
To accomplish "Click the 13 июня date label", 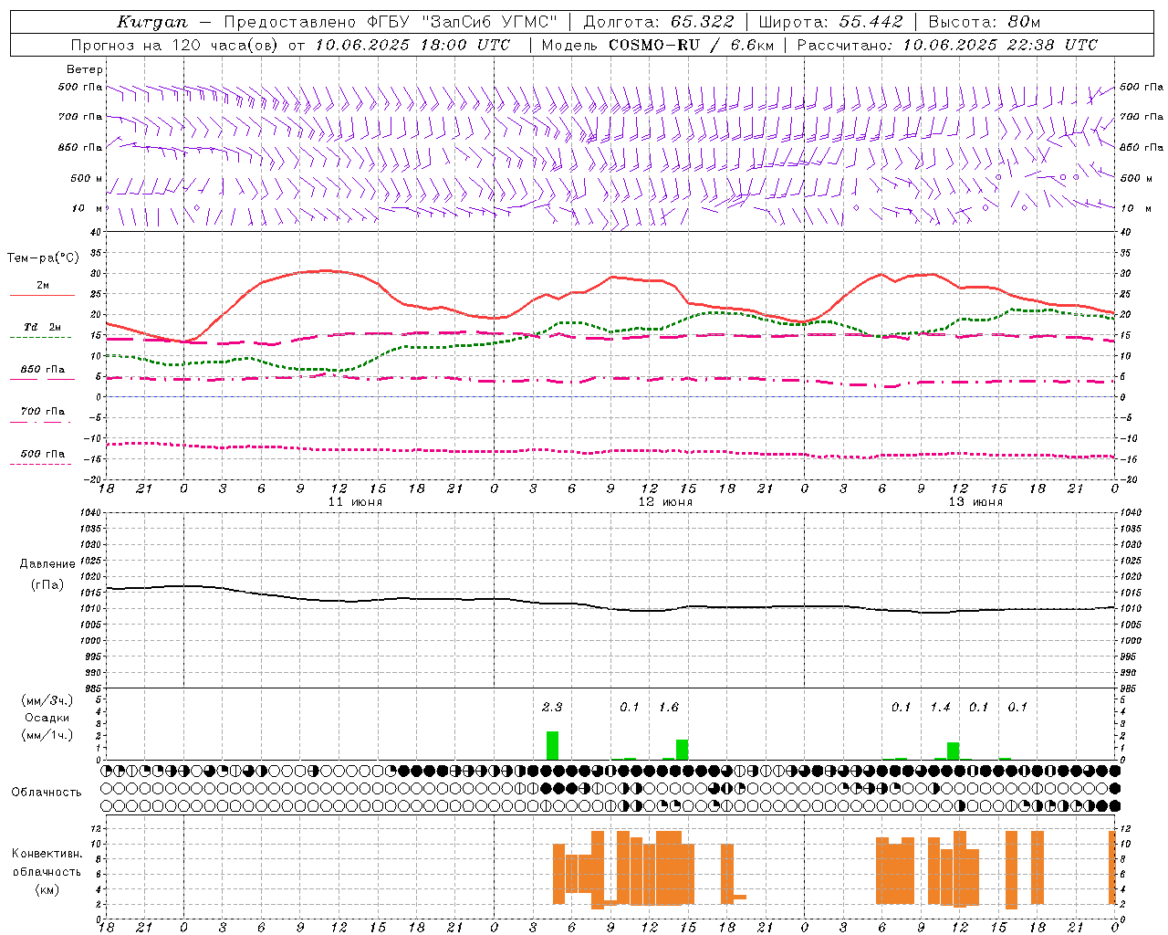I will click(x=975, y=502).
